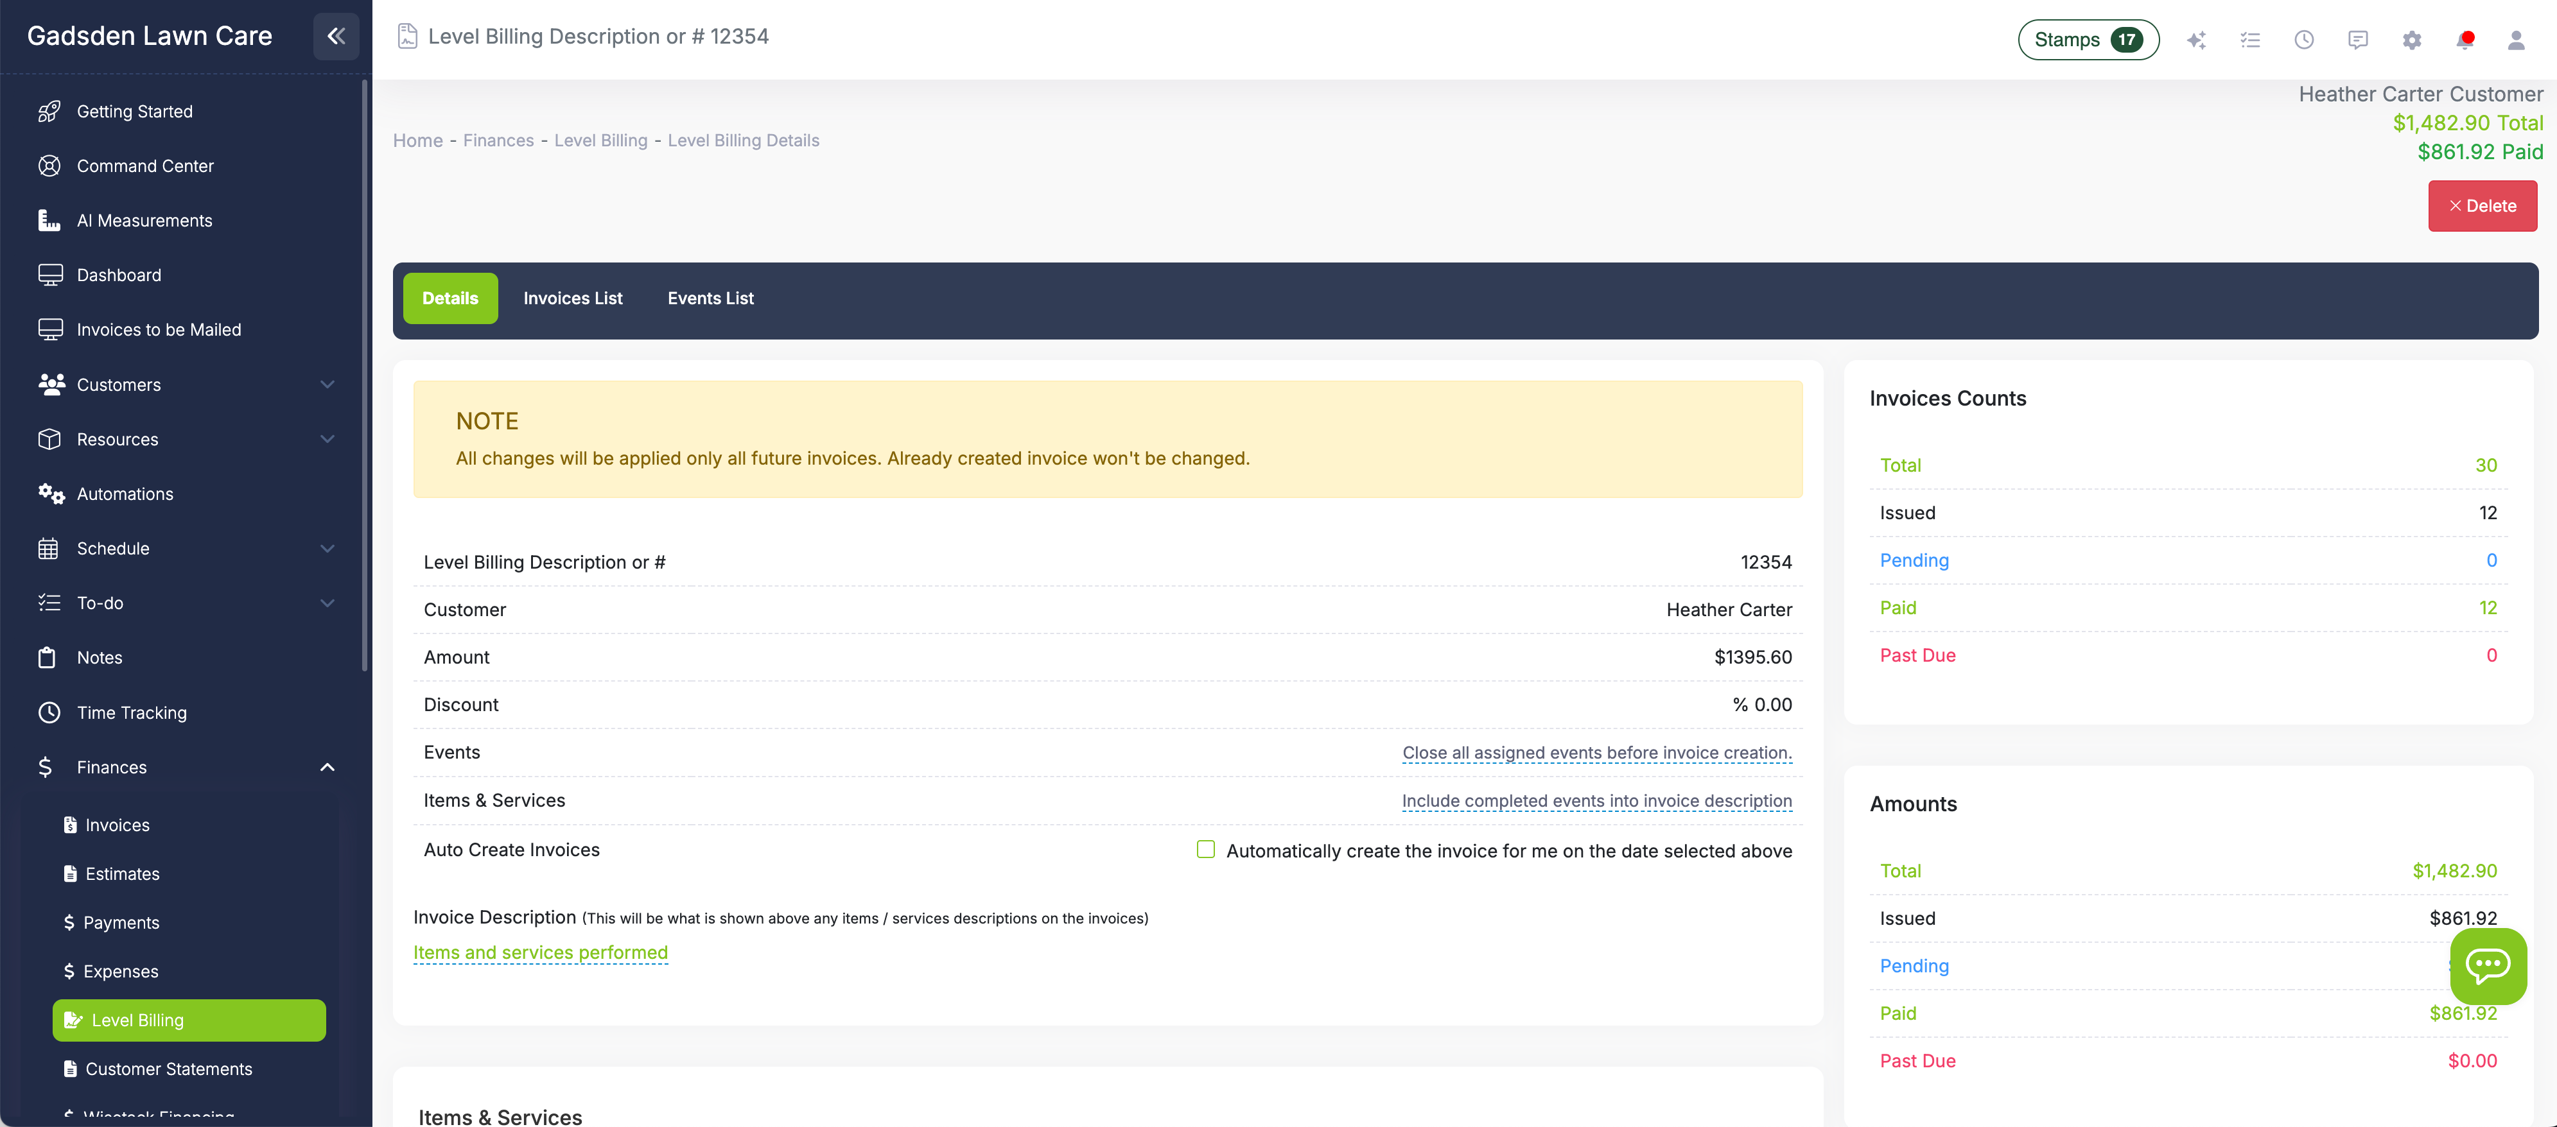Select AI Measurements in the sidebar
This screenshot has height=1127, width=2557.
pos(145,220)
